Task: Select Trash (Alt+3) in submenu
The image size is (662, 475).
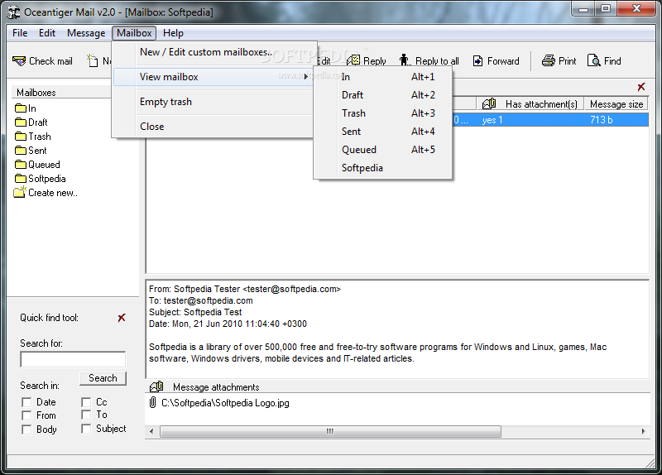Action: [x=383, y=113]
